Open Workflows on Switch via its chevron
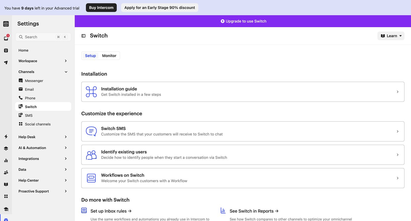This screenshot has width=411, height=221. point(398,178)
